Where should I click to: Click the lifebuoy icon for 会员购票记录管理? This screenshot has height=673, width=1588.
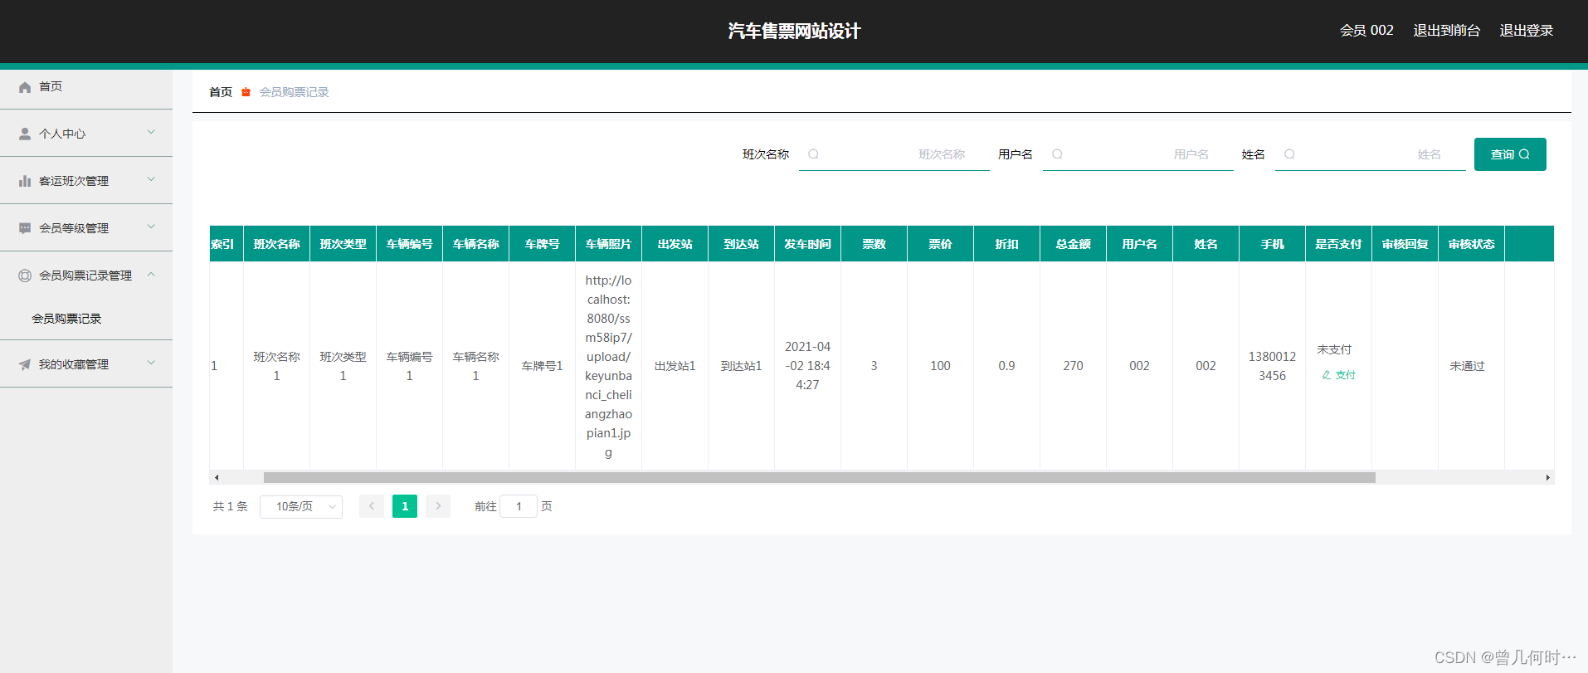click(25, 276)
